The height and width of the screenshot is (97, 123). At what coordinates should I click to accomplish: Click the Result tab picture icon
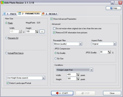(x=43, y=14)
